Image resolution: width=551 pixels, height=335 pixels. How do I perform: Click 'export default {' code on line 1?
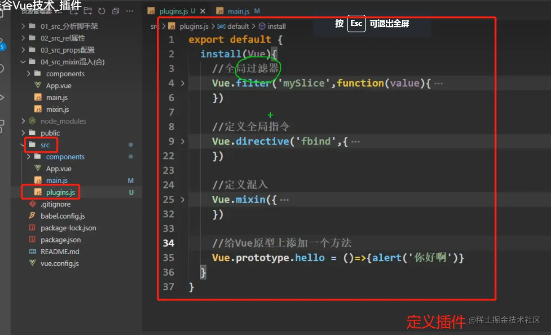tap(235, 40)
